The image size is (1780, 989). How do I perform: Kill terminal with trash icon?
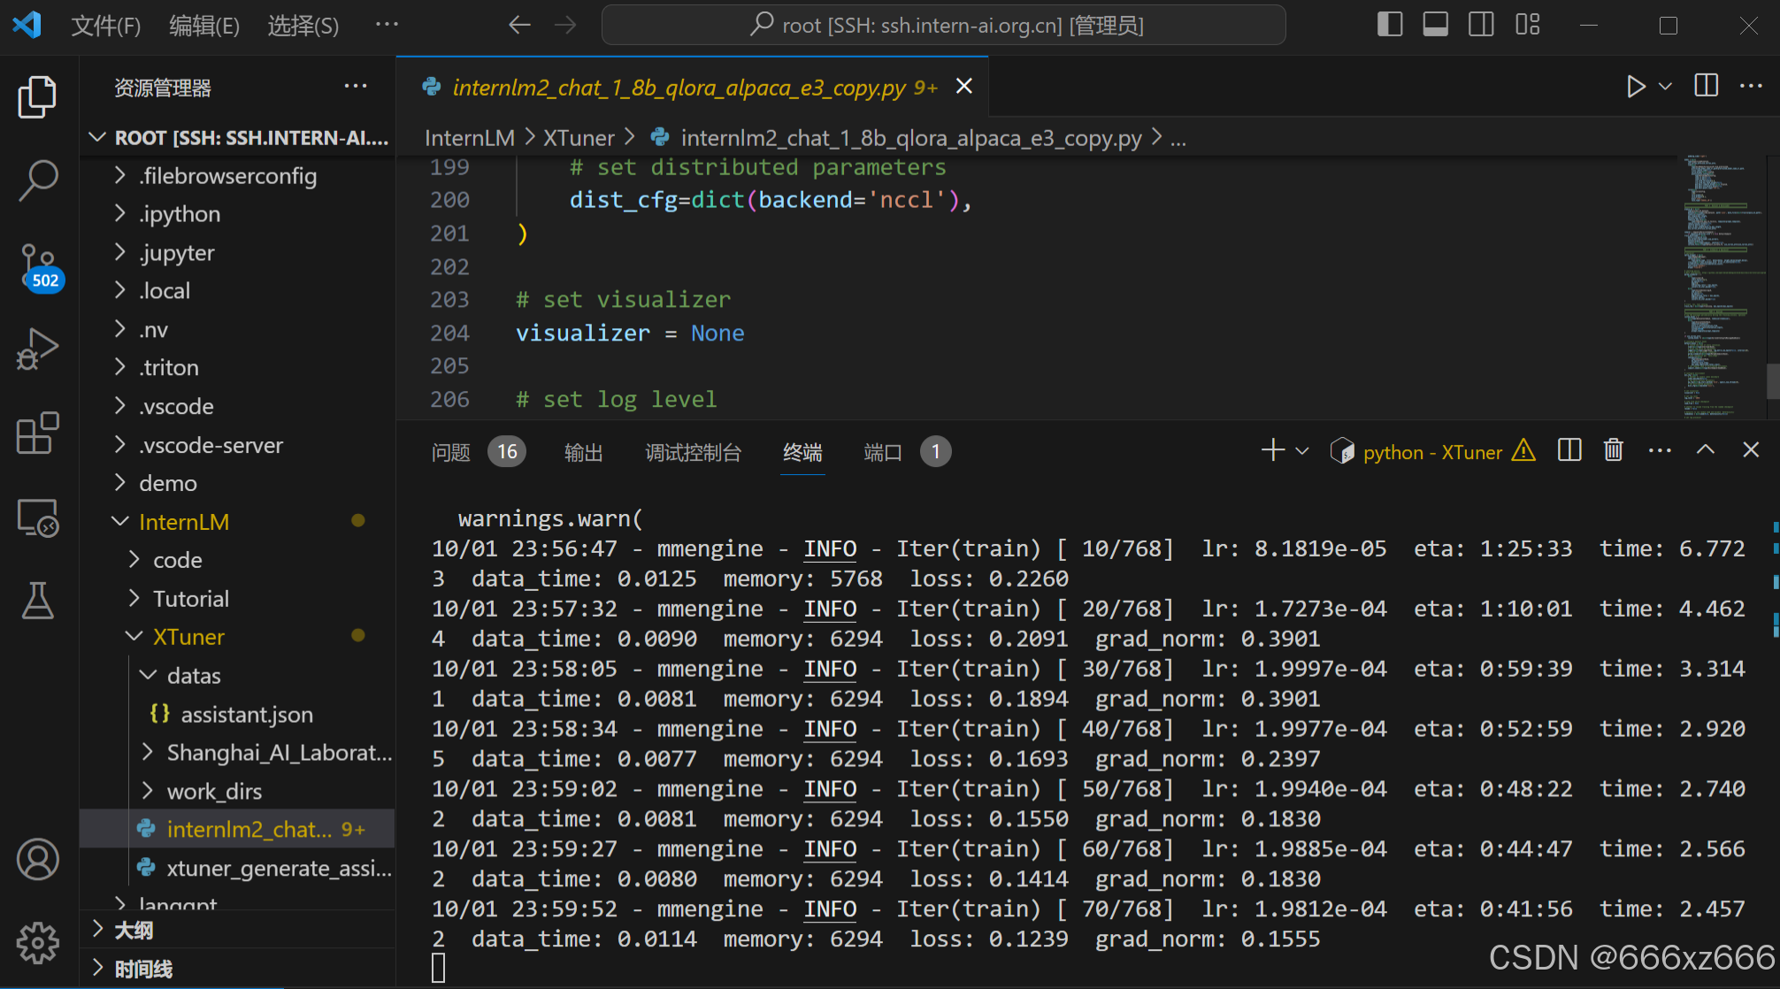pyautogui.click(x=1613, y=450)
